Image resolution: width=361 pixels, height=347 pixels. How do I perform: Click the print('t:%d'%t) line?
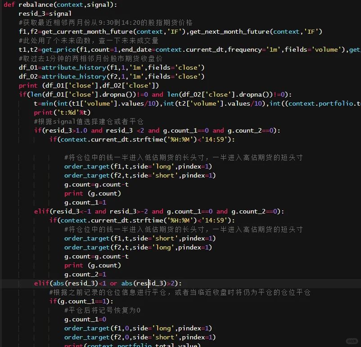62,112
